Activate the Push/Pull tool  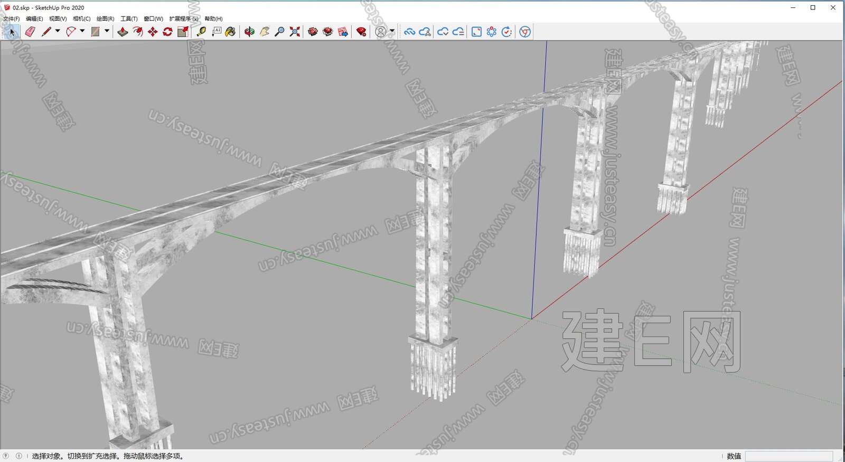123,32
